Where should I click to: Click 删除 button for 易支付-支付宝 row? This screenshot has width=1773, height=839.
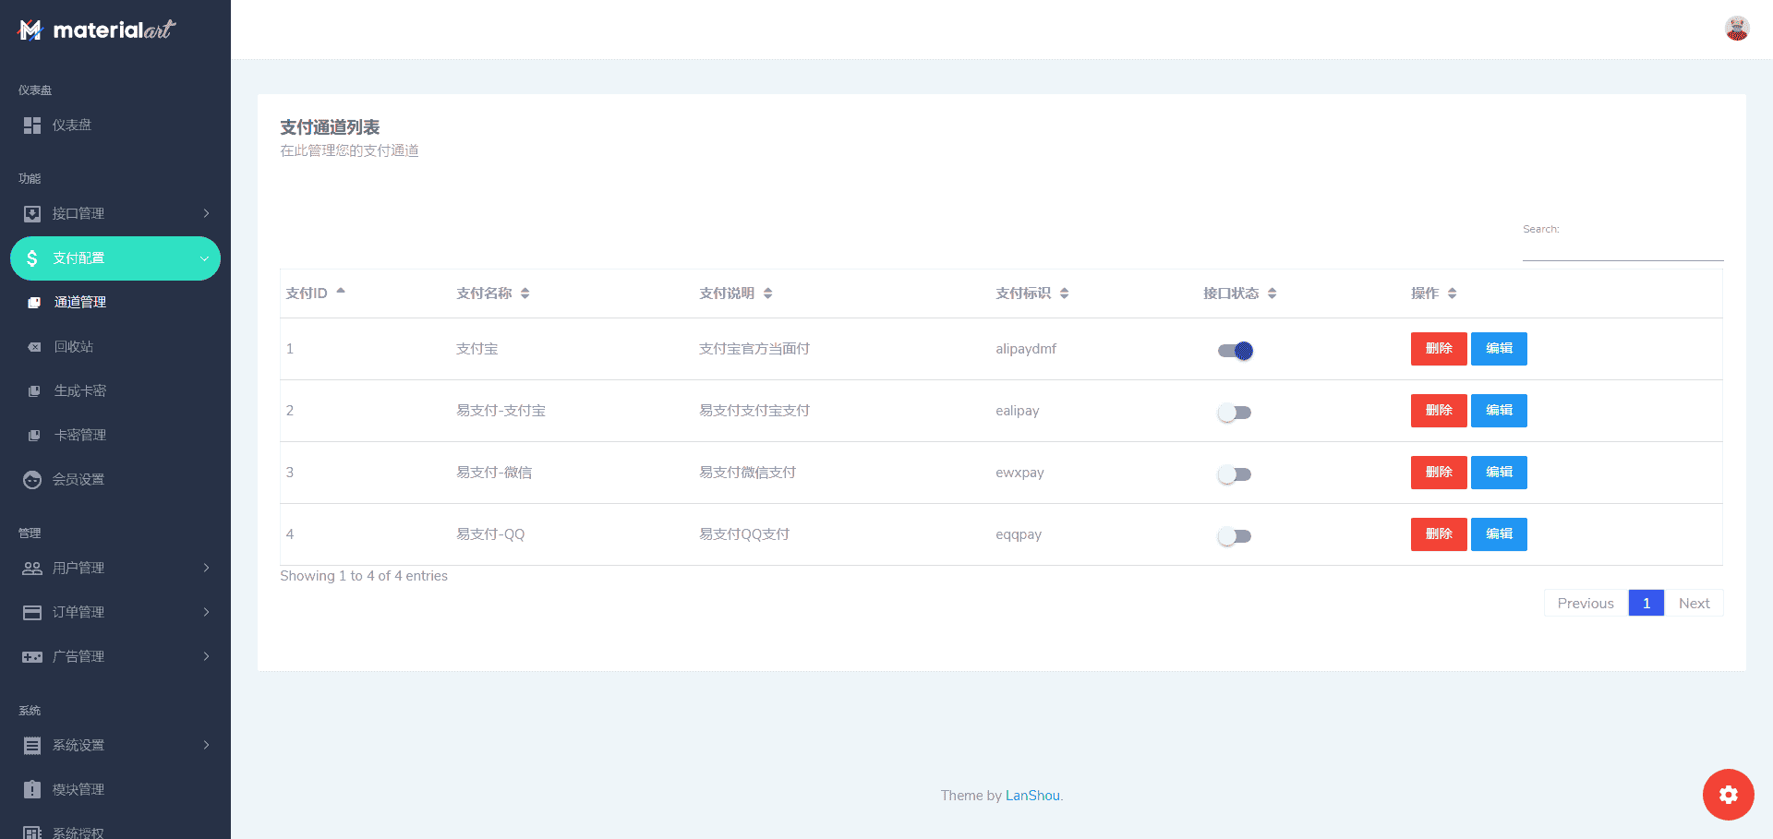1438,411
